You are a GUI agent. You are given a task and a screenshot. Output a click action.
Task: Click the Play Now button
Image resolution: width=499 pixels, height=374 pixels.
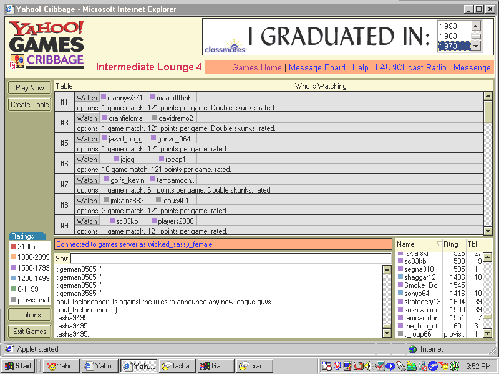29,88
